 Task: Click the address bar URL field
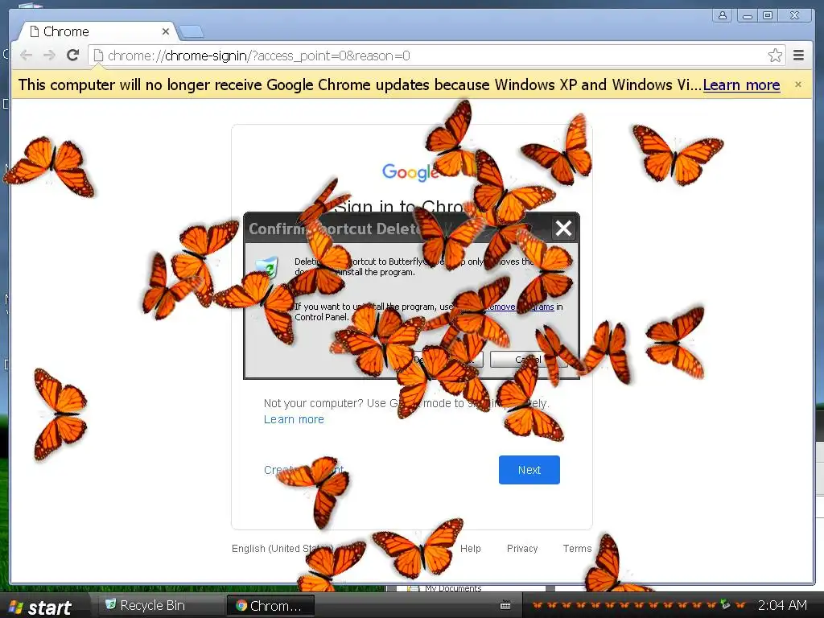[x=436, y=56]
